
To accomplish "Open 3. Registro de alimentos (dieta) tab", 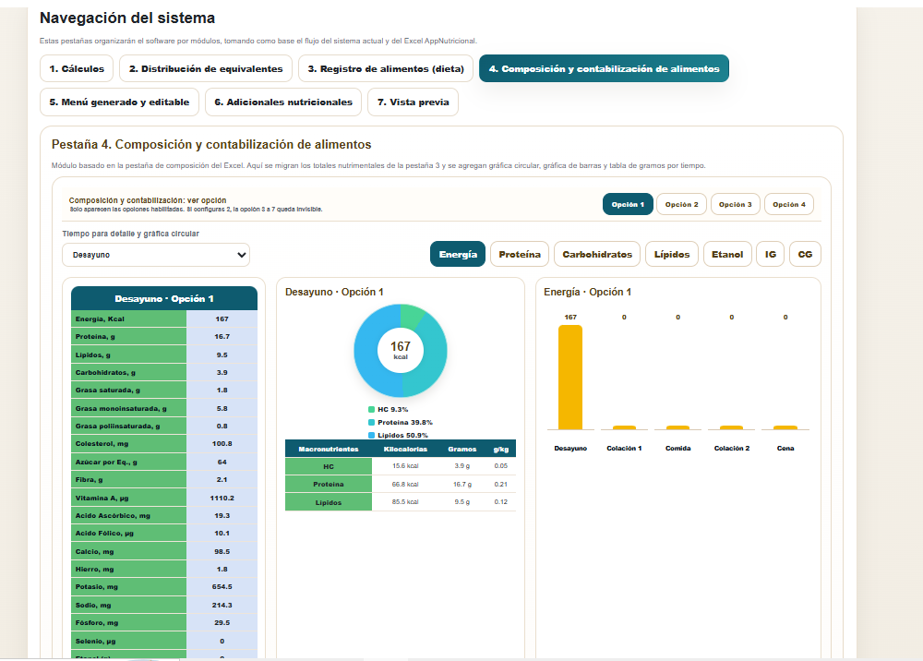I will [x=386, y=69].
